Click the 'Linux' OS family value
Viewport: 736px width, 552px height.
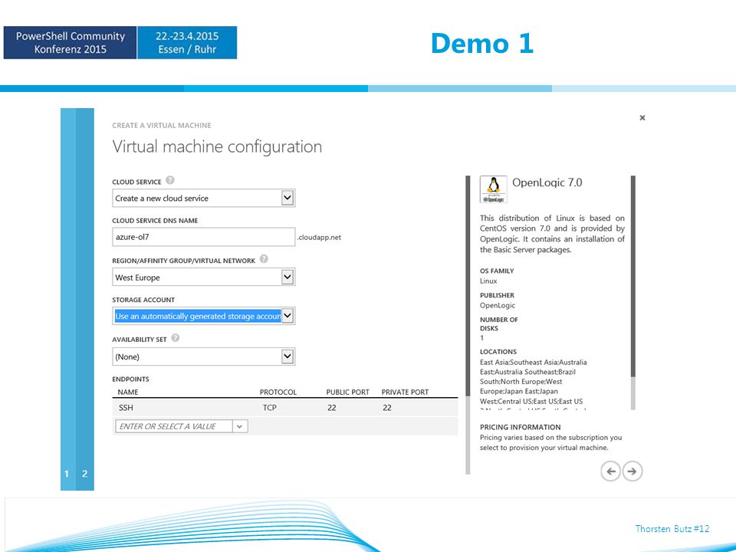pos(488,281)
